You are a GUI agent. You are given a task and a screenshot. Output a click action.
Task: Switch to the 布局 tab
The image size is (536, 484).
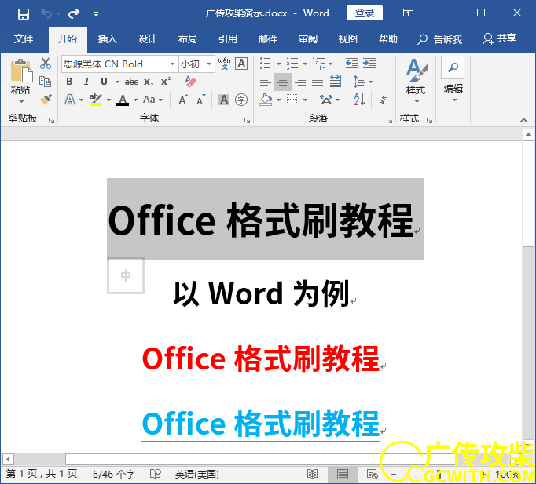(x=187, y=39)
